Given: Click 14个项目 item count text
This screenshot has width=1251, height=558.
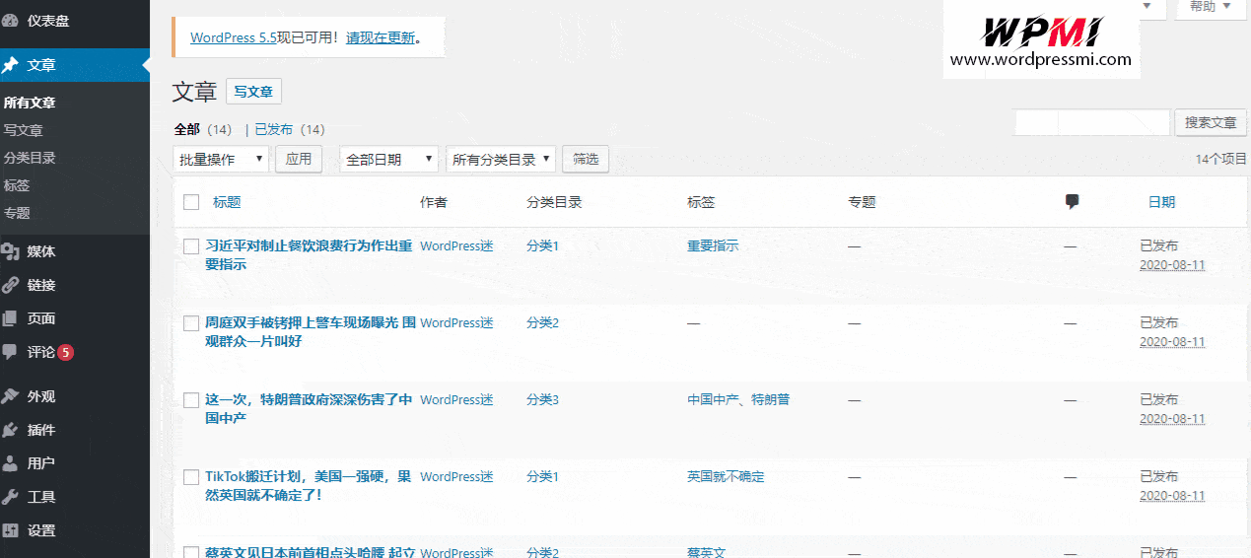Looking at the screenshot, I should (x=1221, y=159).
